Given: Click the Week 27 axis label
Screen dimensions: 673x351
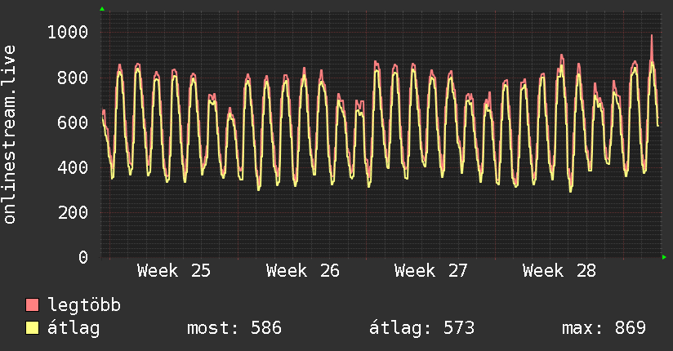Looking at the screenshot, I should [431, 271].
